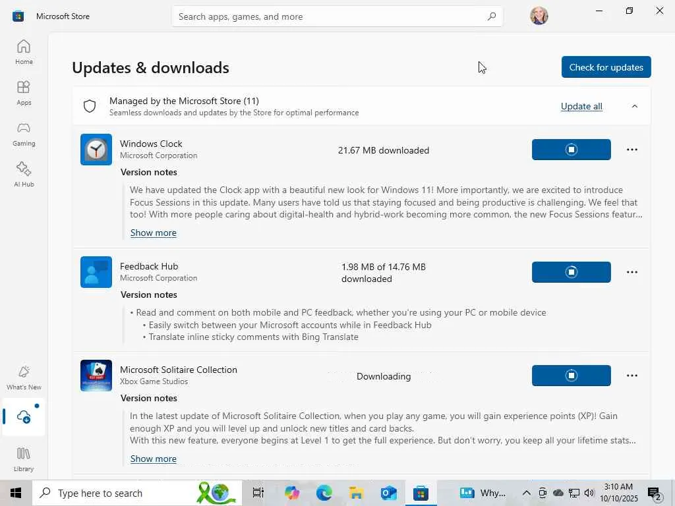Image resolution: width=675 pixels, height=506 pixels.
Task: Show hidden system tray icons
Action: pos(526,493)
